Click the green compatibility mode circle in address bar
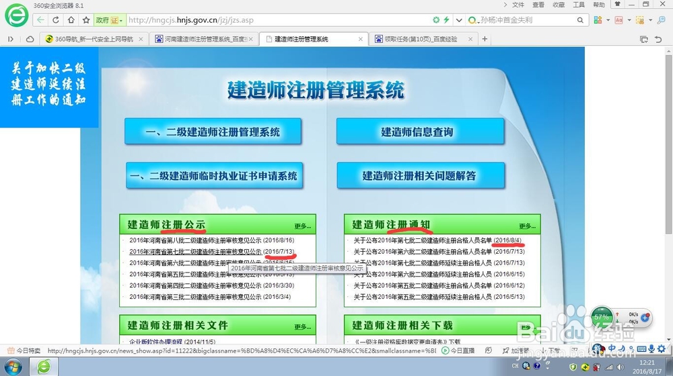This screenshot has width=673, height=376. click(436, 19)
